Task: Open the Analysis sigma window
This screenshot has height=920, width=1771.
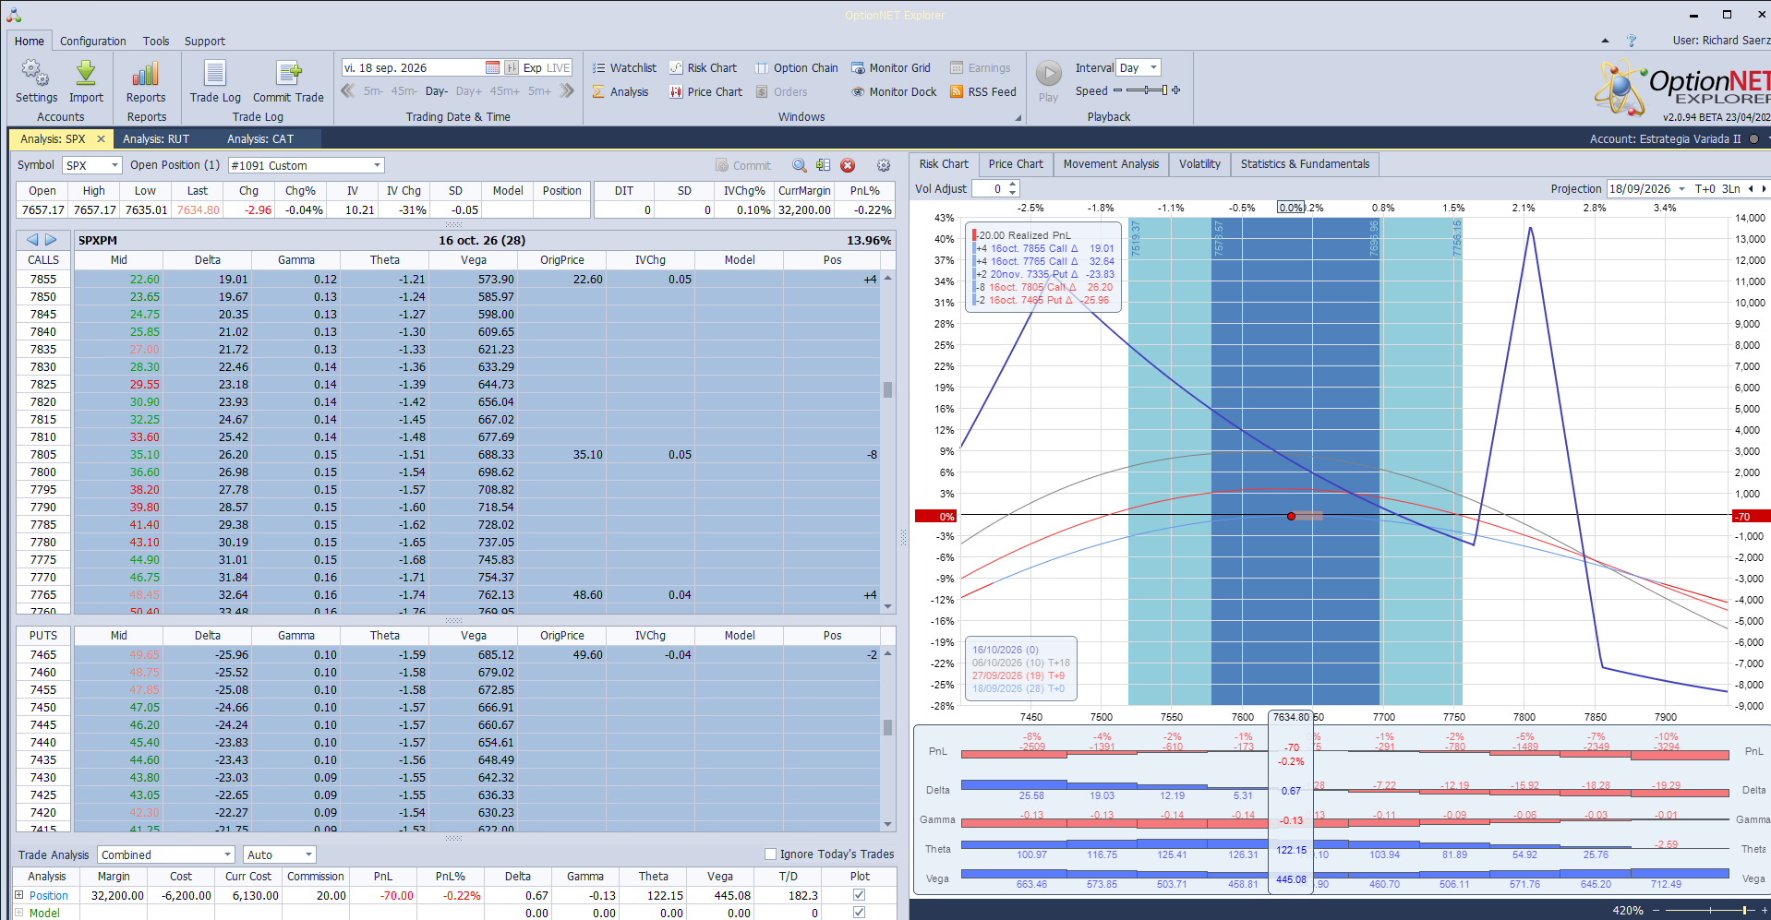Action: (620, 91)
